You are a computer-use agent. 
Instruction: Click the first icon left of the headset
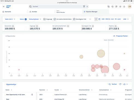109,7
